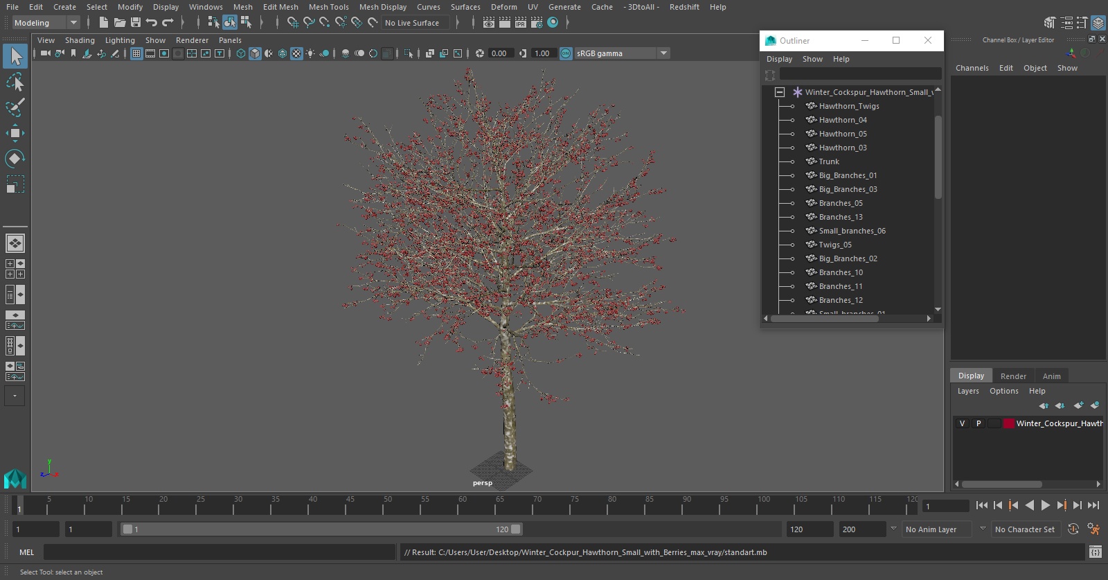
Task: Select Hawthorn_Twigs in the Outliner
Action: (849, 106)
